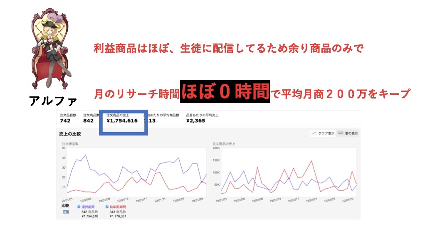Uncheck the 前年同期間 checkbox
Viewport: 430px width, 241px height.
coord(107,207)
